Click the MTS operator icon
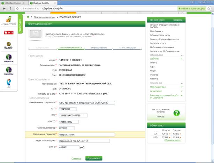 pyautogui.click(x=8, y=32)
